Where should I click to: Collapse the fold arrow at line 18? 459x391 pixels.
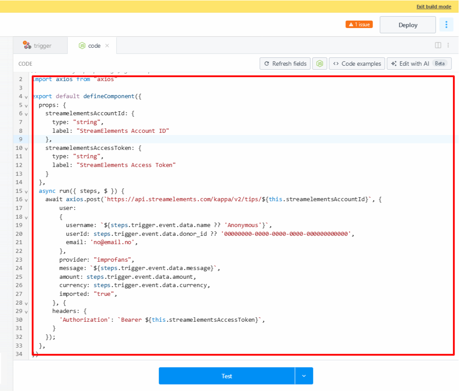[26, 217]
